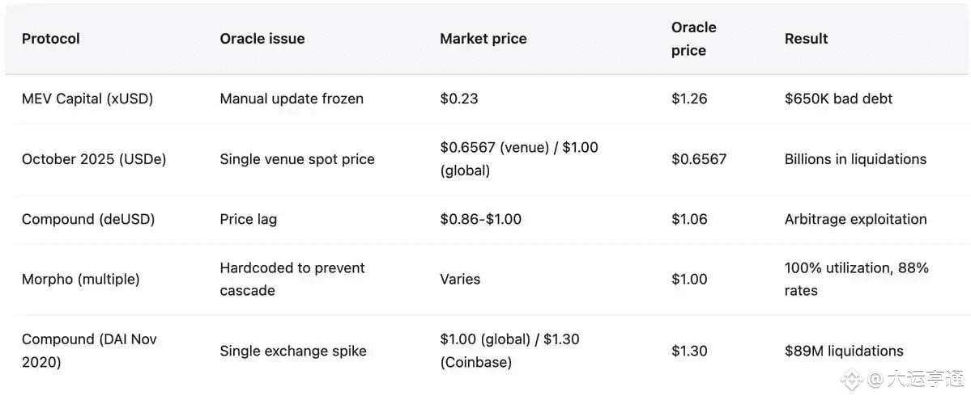Select the Oracle issue column header
This screenshot has width=971, height=400.
(x=262, y=39)
